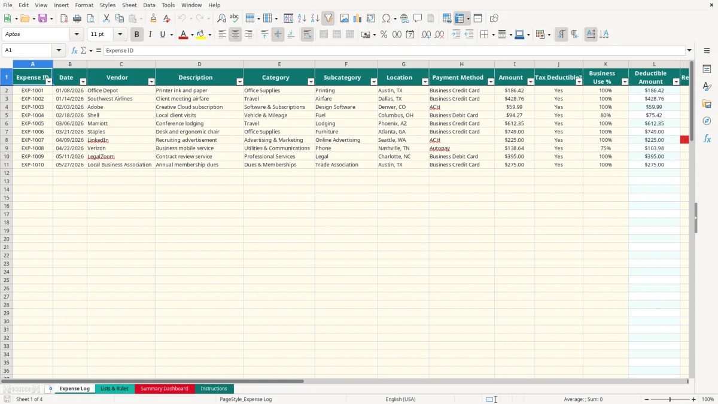The image size is (718, 404).
Task: Click the Insert Special Character omega icon
Action: click(x=387, y=19)
